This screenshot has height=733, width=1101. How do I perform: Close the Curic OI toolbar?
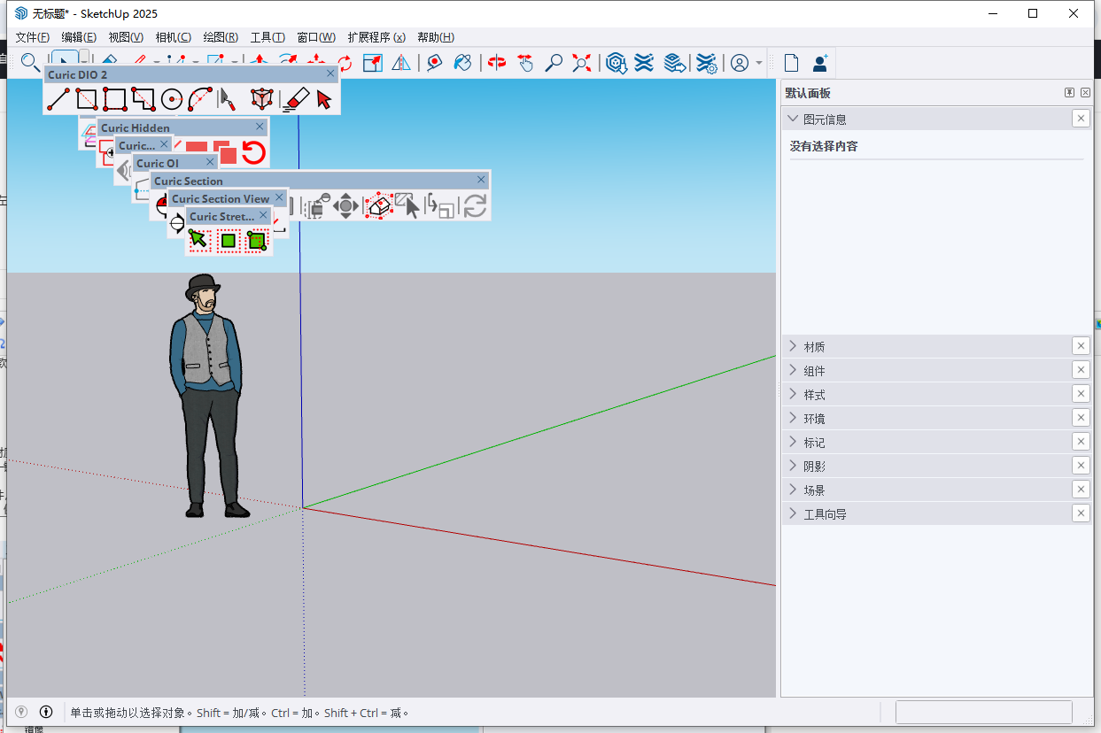pos(210,163)
